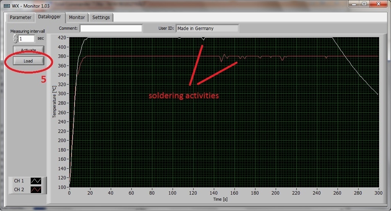
Task: Click the 'CH 2' legend label
Action: (x=19, y=190)
